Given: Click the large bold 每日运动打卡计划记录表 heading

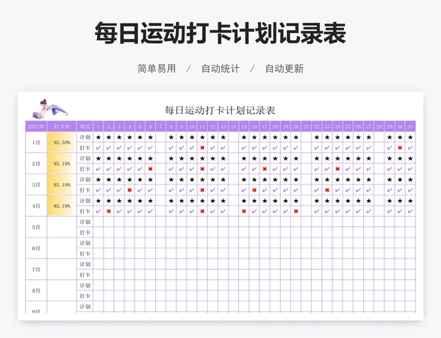Looking at the screenshot, I should coord(220,33).
